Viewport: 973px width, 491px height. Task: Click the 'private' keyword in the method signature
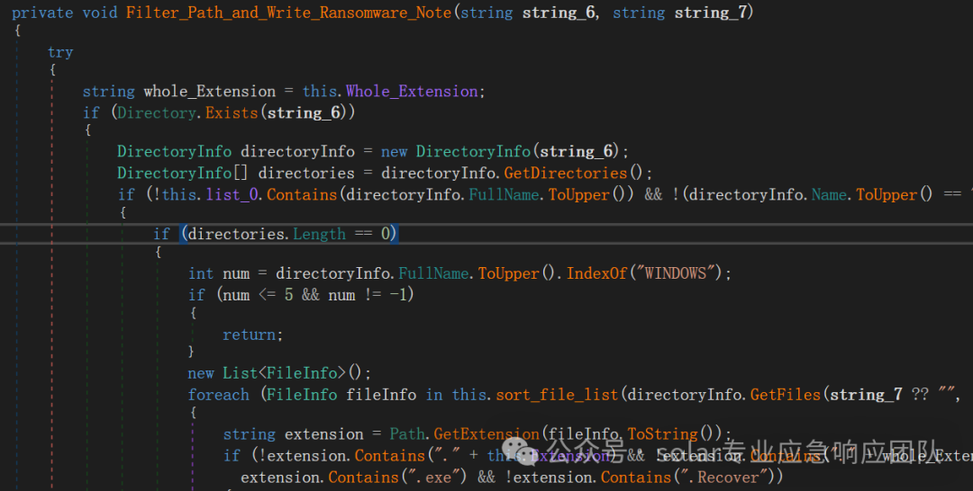(42, 13)
